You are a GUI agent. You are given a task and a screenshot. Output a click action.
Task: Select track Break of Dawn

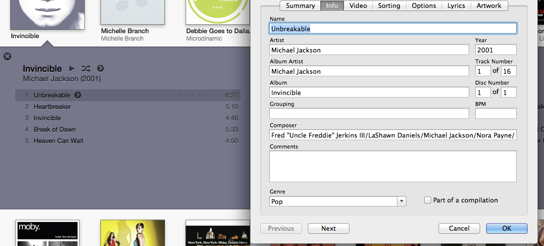[x=128, y=129]
